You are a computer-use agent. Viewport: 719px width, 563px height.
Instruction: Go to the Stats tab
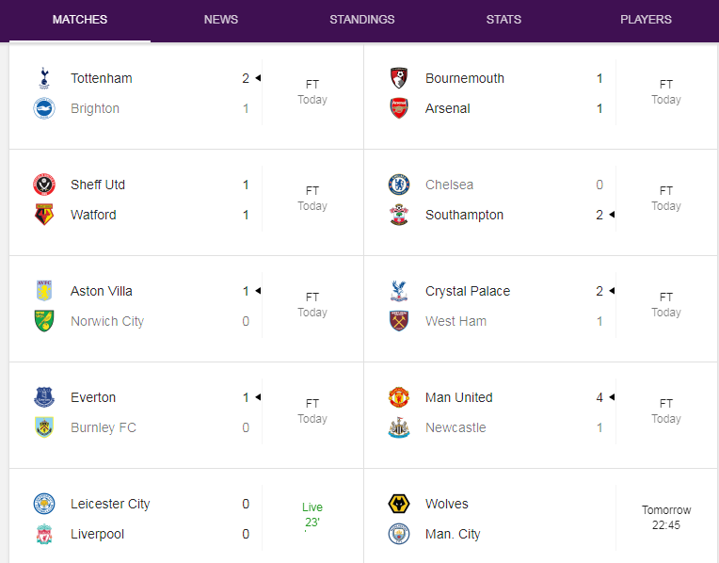coord(503,20)
